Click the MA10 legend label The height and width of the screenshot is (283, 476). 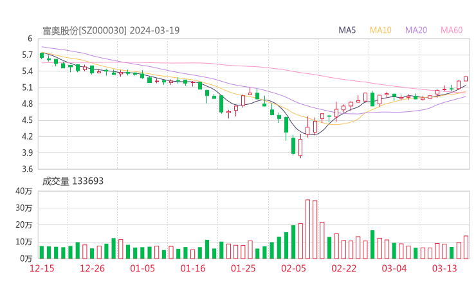pyautogui.click(x=380, y=30)
